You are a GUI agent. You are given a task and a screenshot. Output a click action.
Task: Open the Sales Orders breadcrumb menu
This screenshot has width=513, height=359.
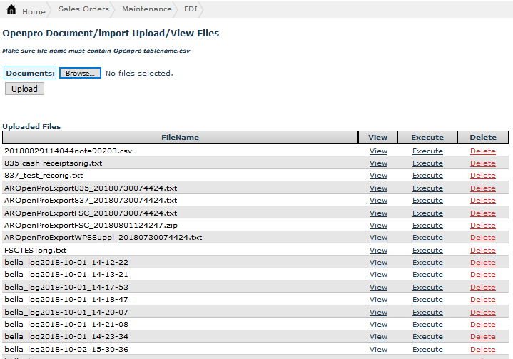pos(83,9)
